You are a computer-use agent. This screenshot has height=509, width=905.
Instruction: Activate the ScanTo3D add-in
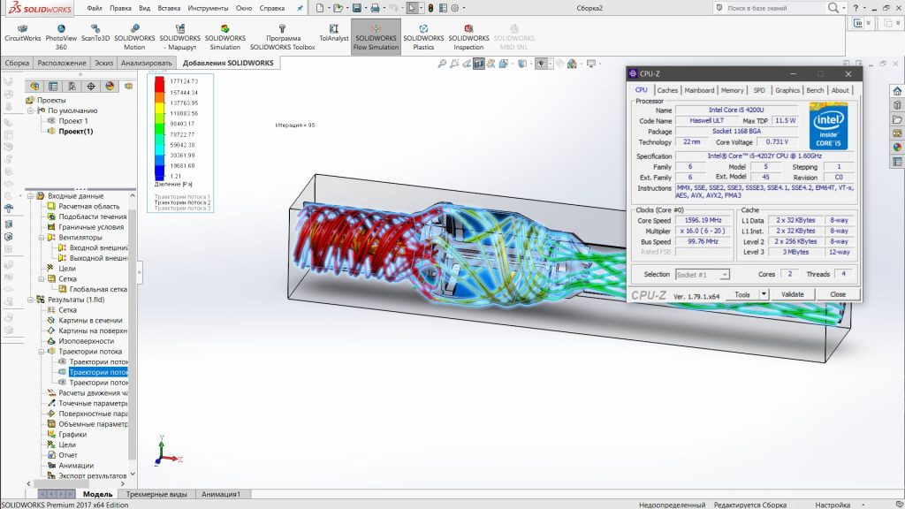point(95,33)
